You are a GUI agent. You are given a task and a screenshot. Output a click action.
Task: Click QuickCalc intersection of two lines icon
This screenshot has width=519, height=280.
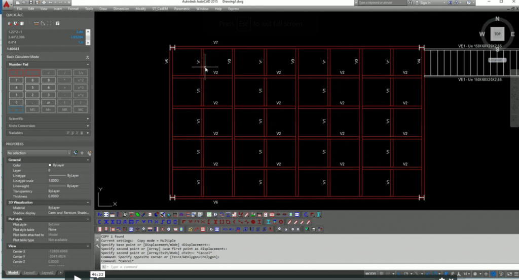[x=49, y=23]
